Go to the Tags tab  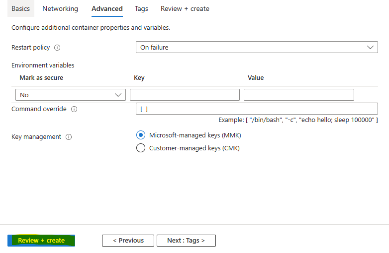(141, 8)
